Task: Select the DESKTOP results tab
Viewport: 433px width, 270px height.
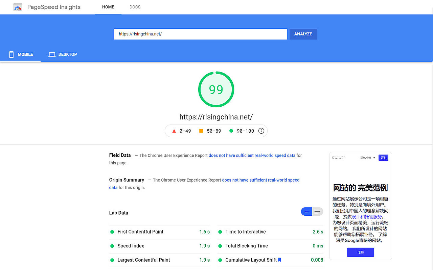Action: click(x=63, y=54)
